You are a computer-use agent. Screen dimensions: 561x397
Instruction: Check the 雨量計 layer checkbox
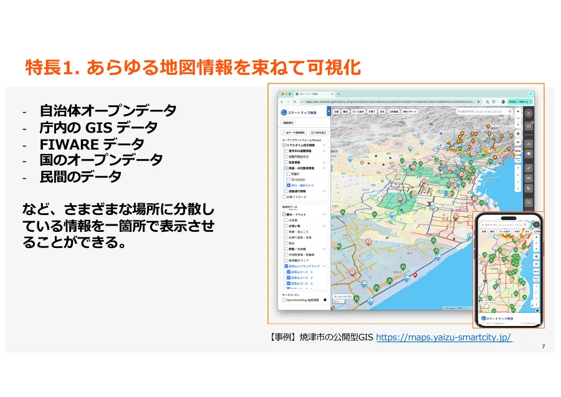(x=289, y=174)
